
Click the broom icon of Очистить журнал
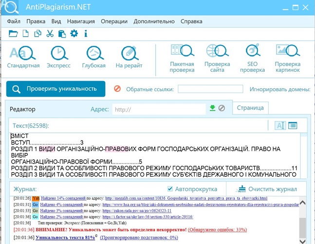point(241,189)
